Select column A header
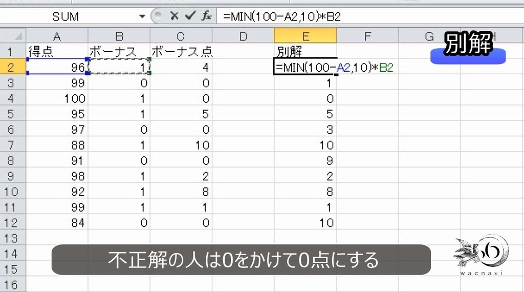 coord(57,36)
